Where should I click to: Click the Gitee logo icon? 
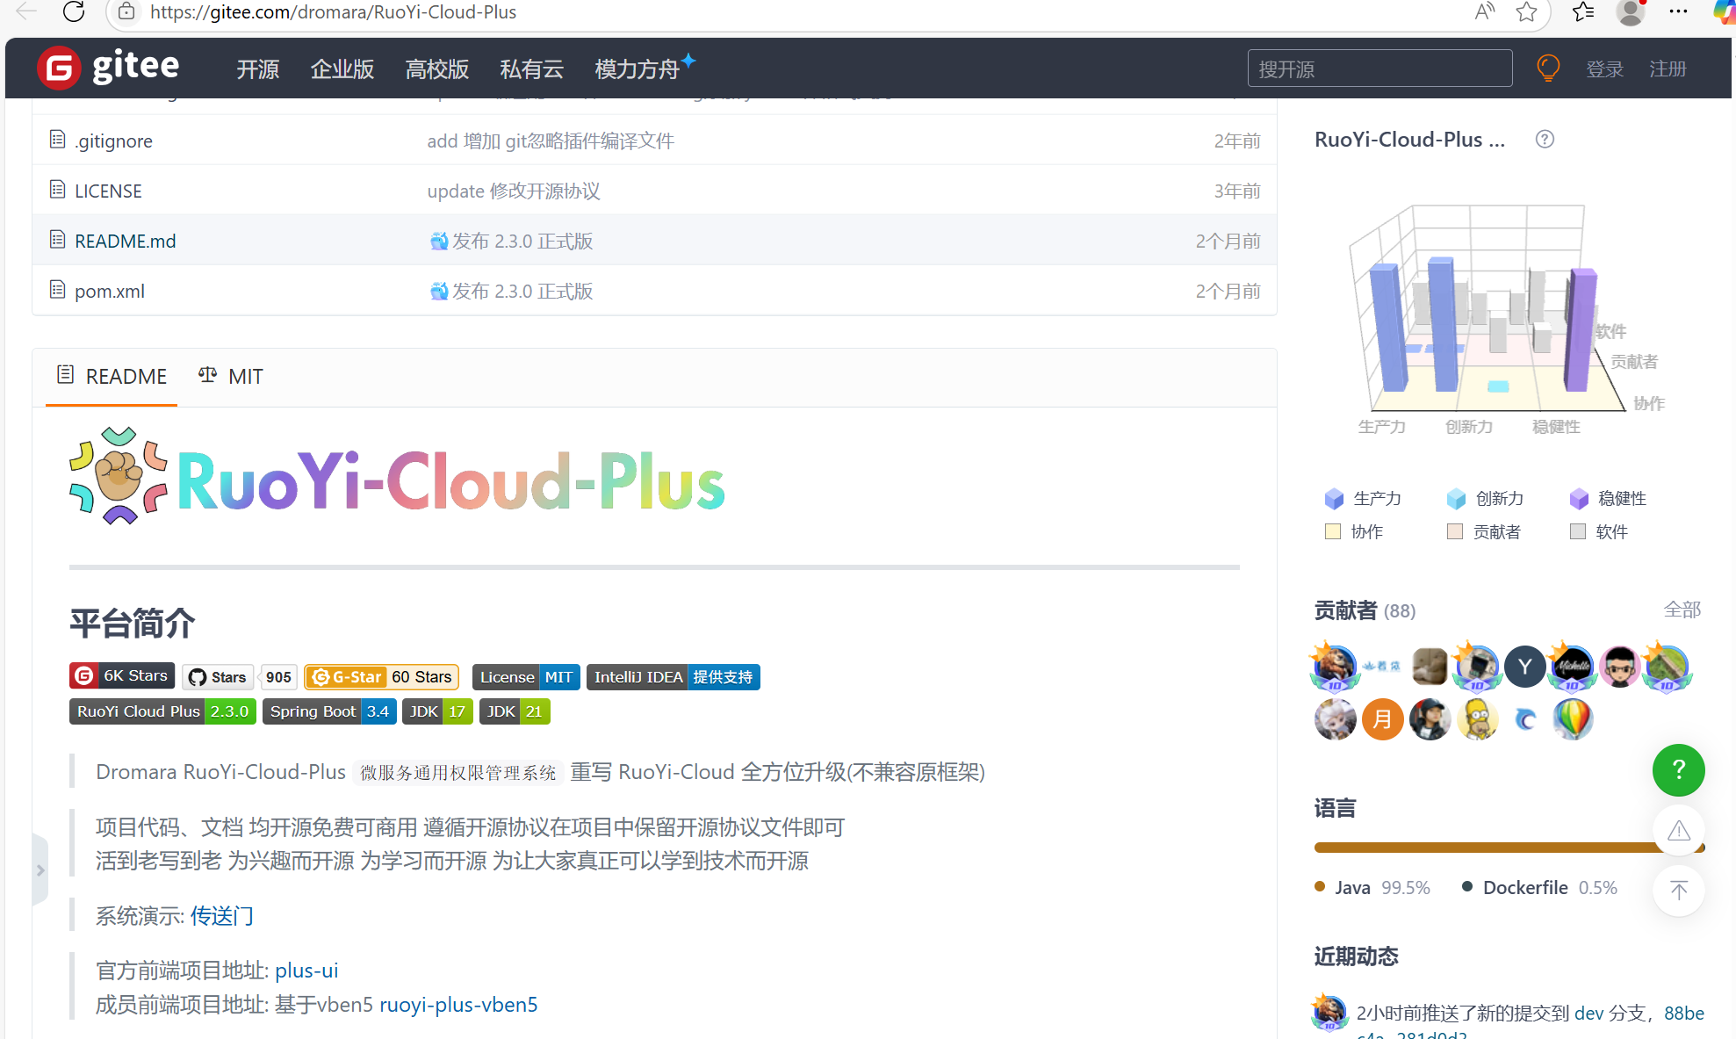pyautogui.click(x=59, y=68)
